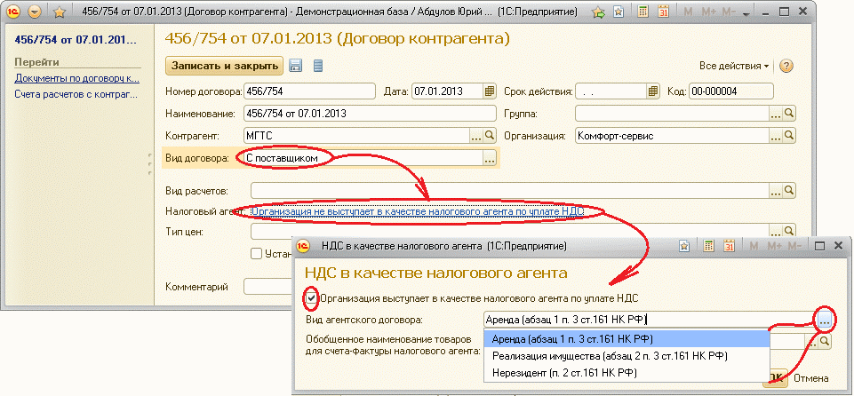
Task: Click magnifier icon of the 'Вид расчетов' field
Action: 789,191
